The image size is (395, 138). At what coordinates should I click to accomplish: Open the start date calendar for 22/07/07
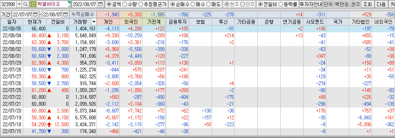point(35,14)
